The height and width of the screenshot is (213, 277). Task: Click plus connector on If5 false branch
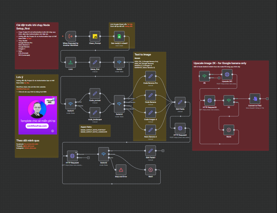click(x=219, y=78)
